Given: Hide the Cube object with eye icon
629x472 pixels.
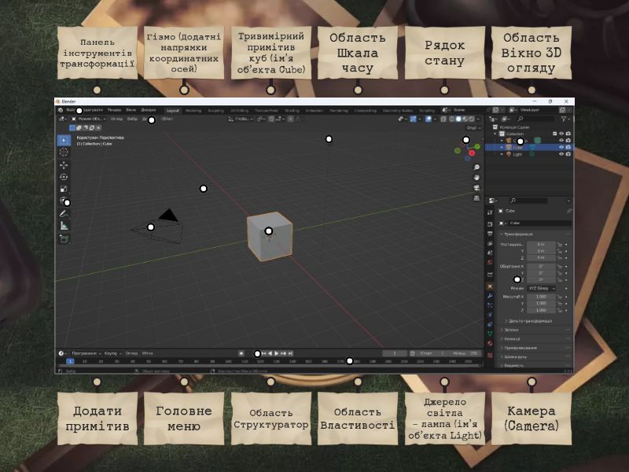Looking at the screenshot, I should pos(561,147).
